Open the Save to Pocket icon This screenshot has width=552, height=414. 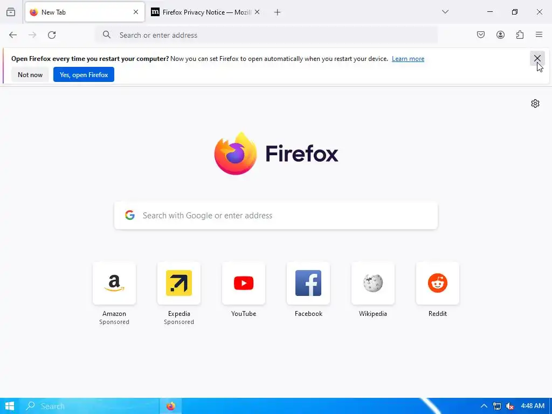481,34
